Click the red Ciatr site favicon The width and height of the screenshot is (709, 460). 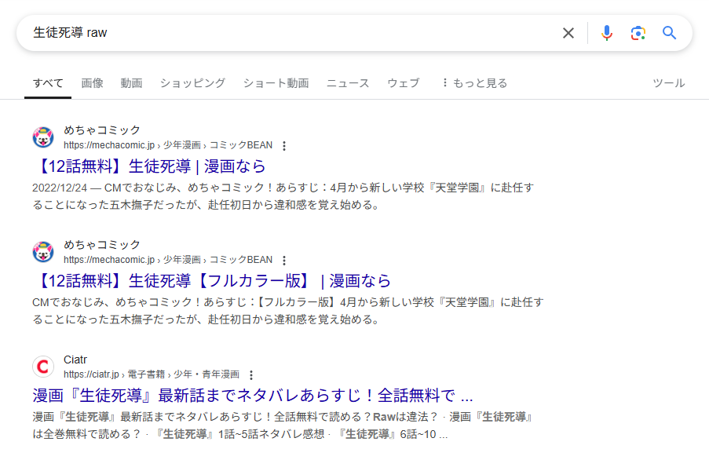click(x=43, y=367)
